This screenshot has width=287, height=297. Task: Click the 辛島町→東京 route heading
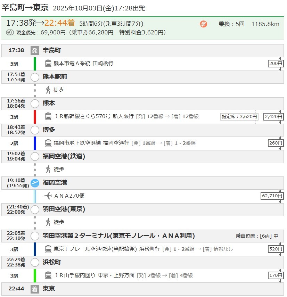[x=25, y=8]
